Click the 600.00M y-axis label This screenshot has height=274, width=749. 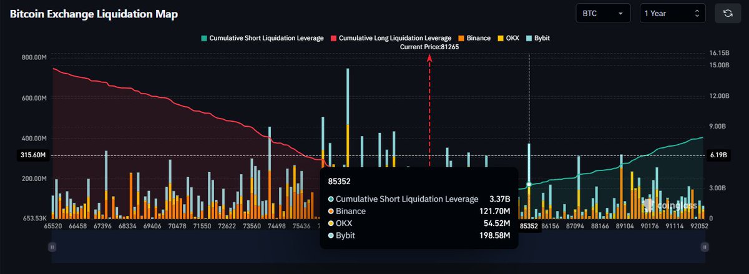click(x=34, y=98)
